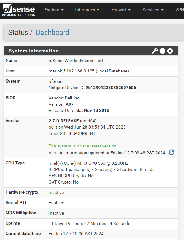Click current date/time Fri Jan 12 7:10:06
The width and height of the screenshot is (184, 240).
(x=76, y=234)
